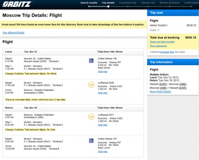199x160 pixels.
Task: Go to Search results step
Action: tap(89, 3)
